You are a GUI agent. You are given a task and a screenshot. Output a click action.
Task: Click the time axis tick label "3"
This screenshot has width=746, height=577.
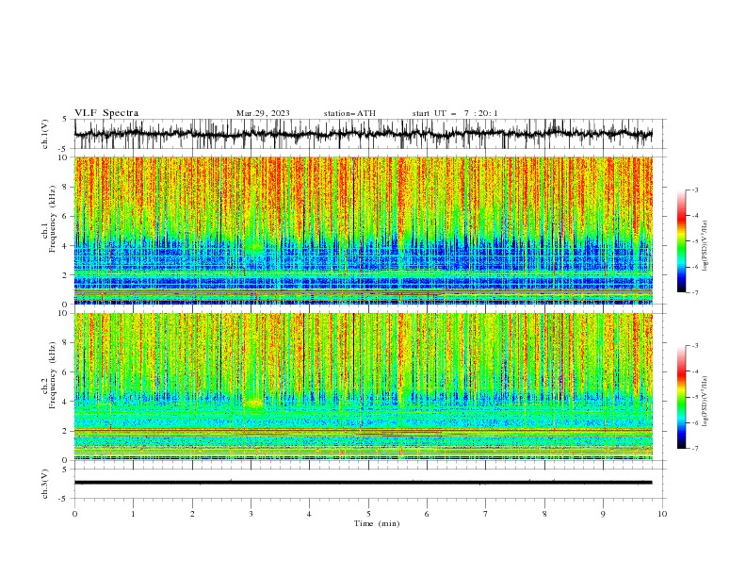tap(251, 514)
